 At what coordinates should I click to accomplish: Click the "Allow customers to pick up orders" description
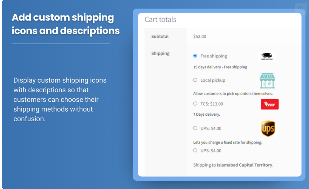tap(233, 94)
